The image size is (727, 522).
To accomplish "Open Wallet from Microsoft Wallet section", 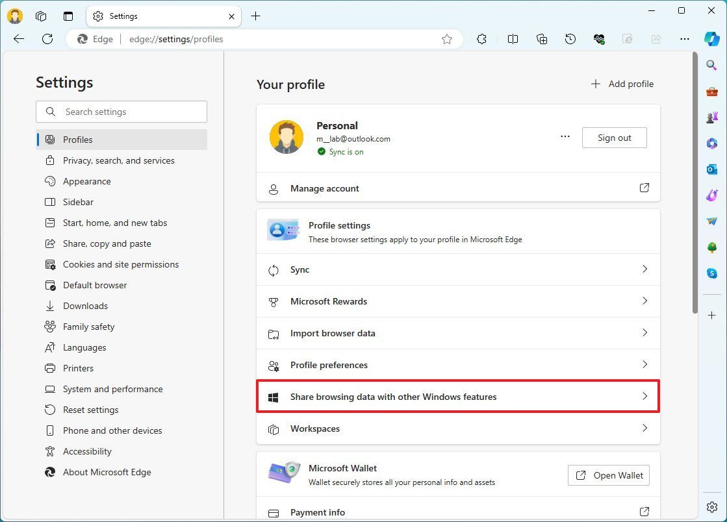I will click(x=608, y=475).
